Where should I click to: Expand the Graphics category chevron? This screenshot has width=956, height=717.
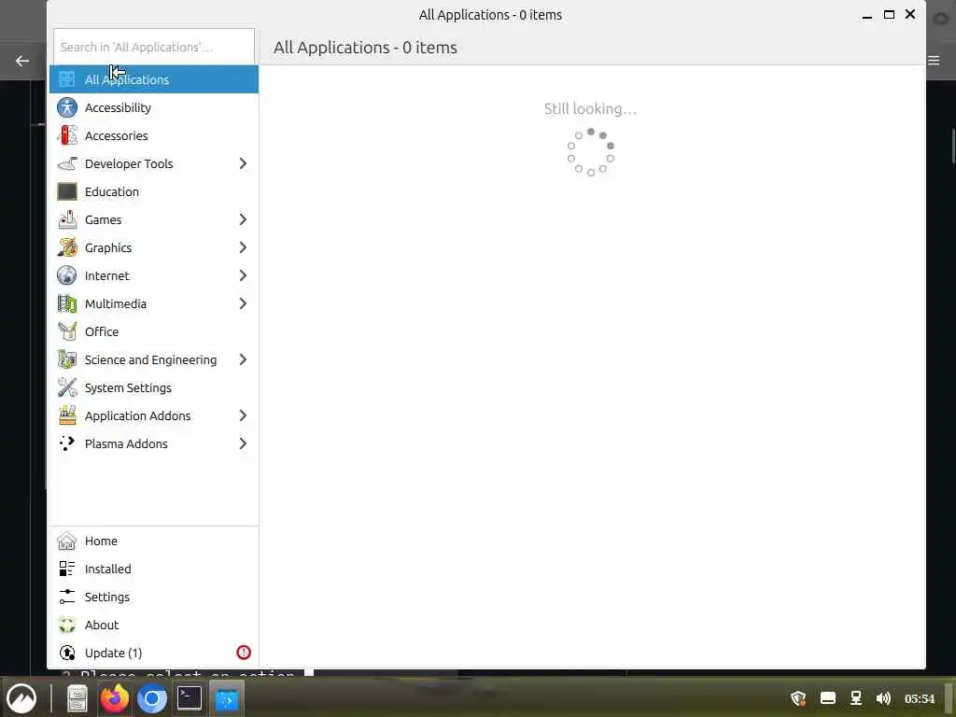pyautogui.click(x=243, y=247)
